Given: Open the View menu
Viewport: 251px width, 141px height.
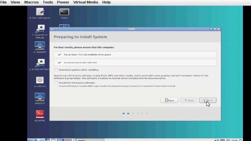Looking at the screenshot, I should pyautogui.click(x=15, y=2).
